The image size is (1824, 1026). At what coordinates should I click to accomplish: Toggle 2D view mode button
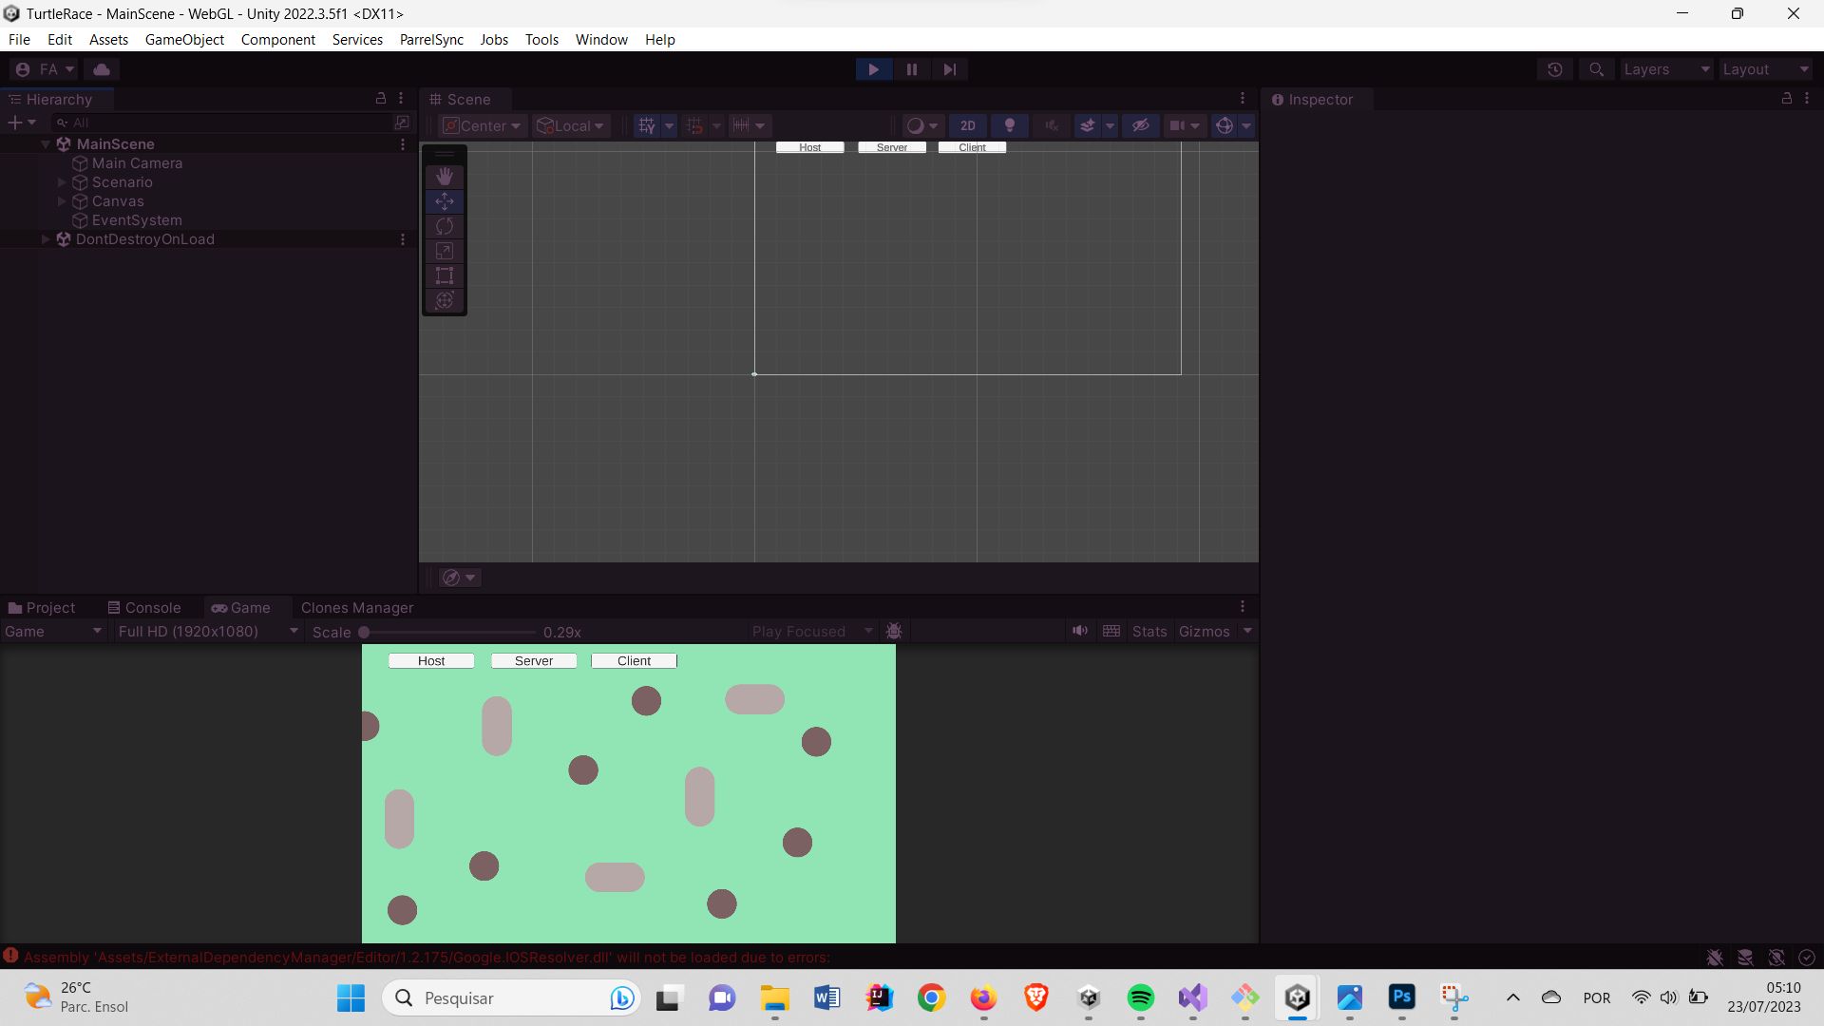pos(967,124)
